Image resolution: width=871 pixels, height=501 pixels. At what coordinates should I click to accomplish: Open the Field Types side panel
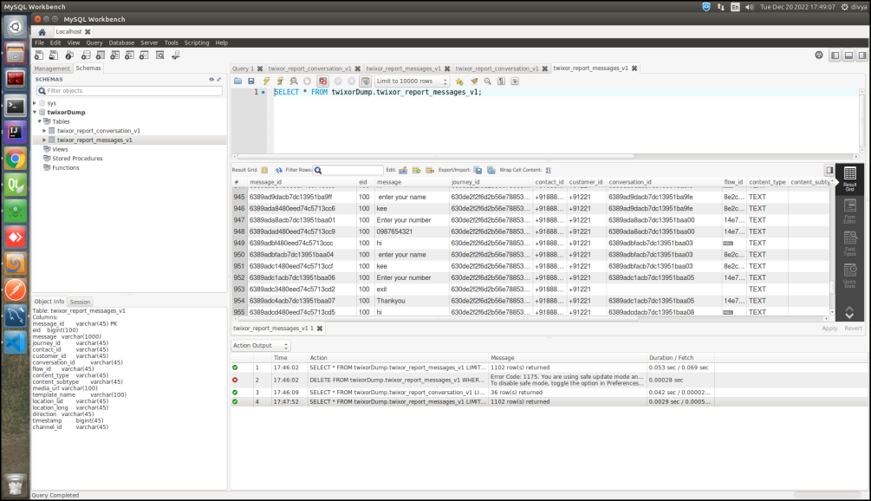coord(849,244)
